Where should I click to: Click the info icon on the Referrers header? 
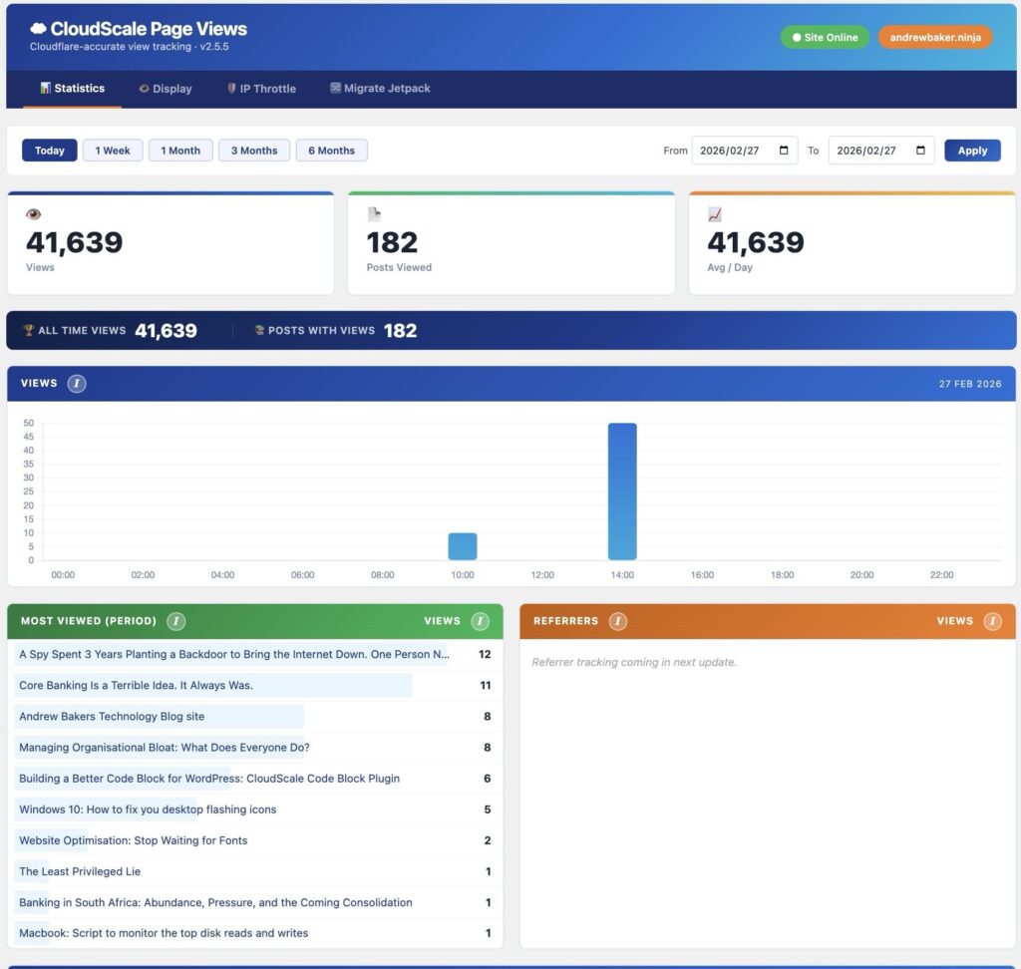618,620
